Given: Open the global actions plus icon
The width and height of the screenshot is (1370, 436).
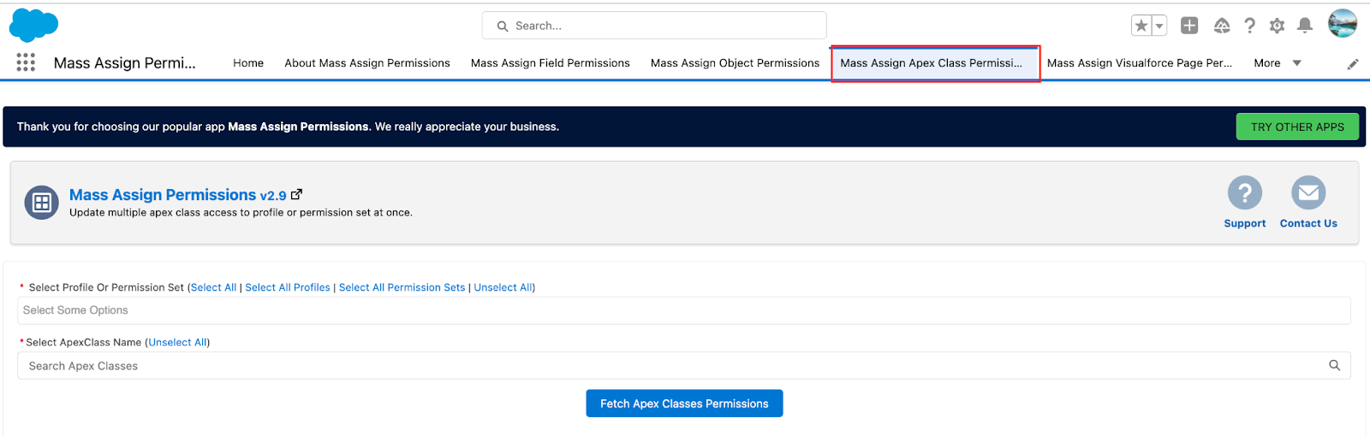Looking at the screenshot, I should (x=1189, y=26).
